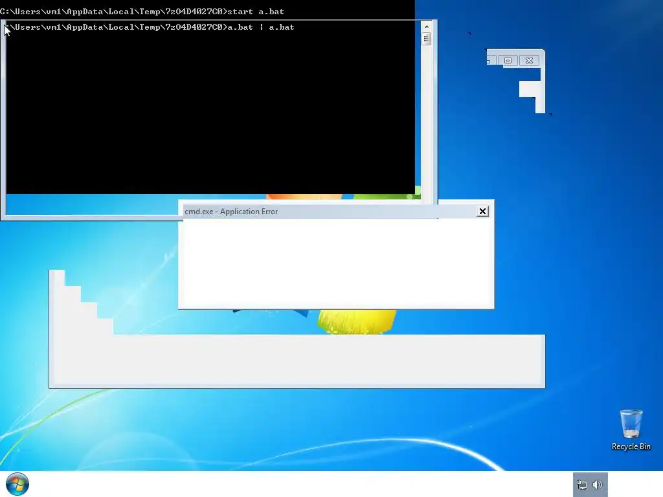
Task: Click the 'cmd.exe - Application Error' title text
Action: point(231,212)
